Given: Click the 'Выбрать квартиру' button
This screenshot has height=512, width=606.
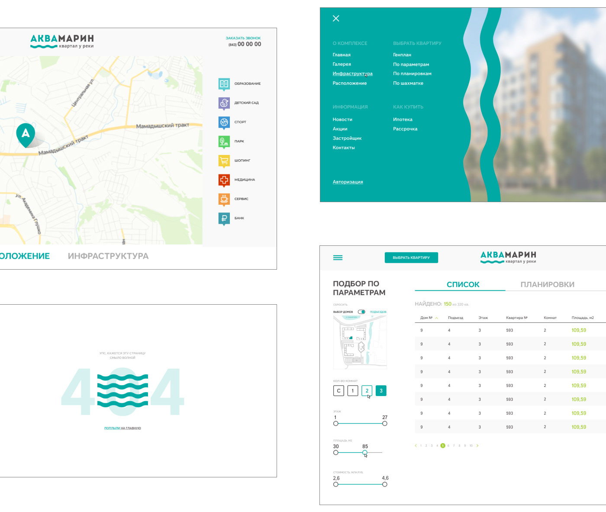Looking at the screenshot, I should [x=411, y=258].
